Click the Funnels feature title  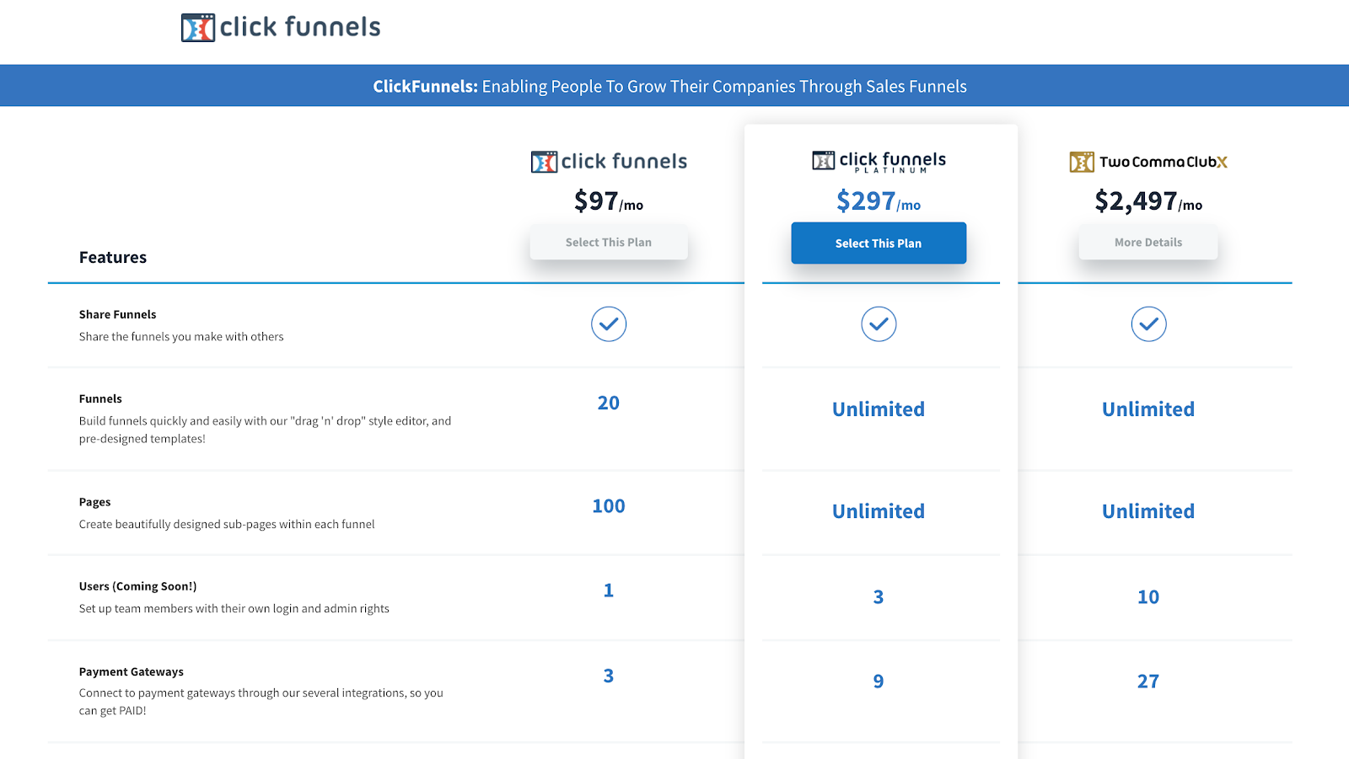tap(100, 398)
